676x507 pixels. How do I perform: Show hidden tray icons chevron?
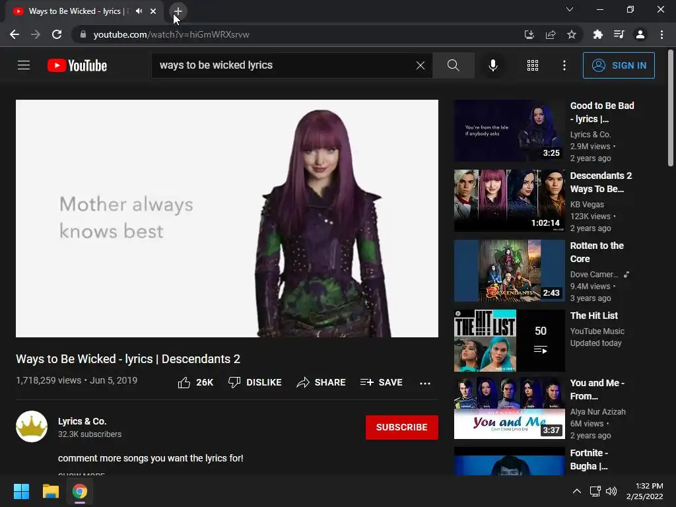pyautogui.click(x=577, y=491)
